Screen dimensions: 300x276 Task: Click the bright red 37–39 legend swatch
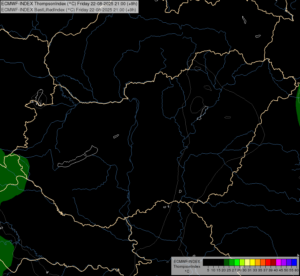(x=268, y=262)
